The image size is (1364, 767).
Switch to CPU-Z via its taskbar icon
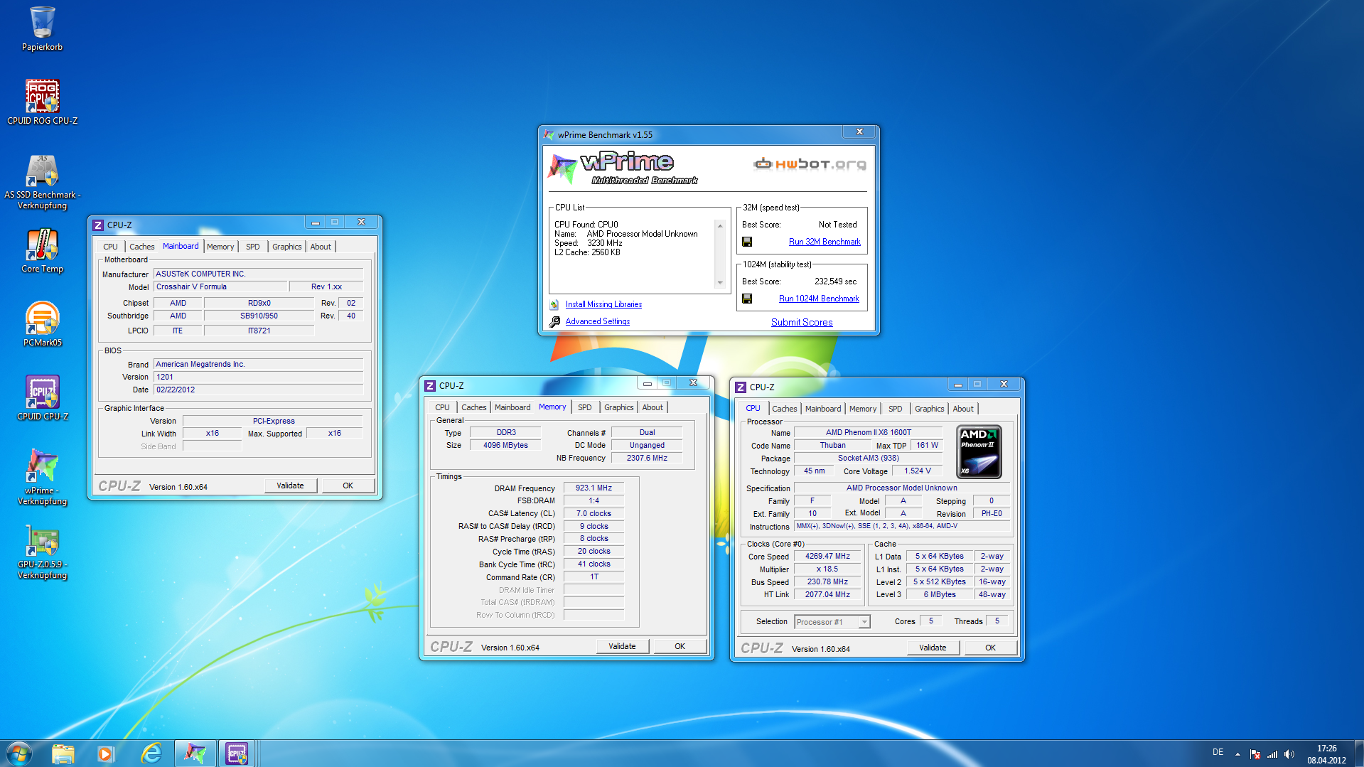(x=237, y=753)
